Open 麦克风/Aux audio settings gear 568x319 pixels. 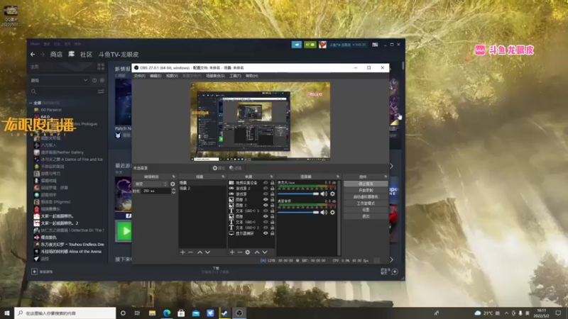pyautogui.click(x=332, y=194)
